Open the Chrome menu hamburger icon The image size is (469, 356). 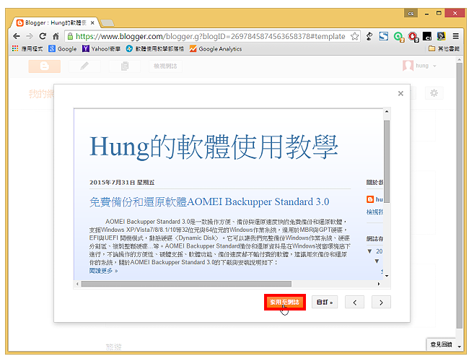pyautogui.click(x=456, y=36)
